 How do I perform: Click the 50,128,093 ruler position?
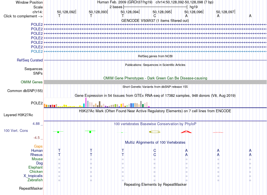98,12
